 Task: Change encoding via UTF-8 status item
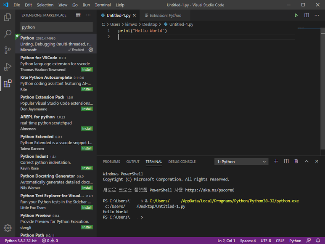266,241
